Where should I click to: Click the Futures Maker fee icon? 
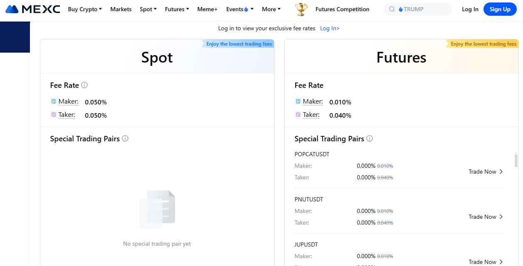pyautogui.click(x=298, y=101)
